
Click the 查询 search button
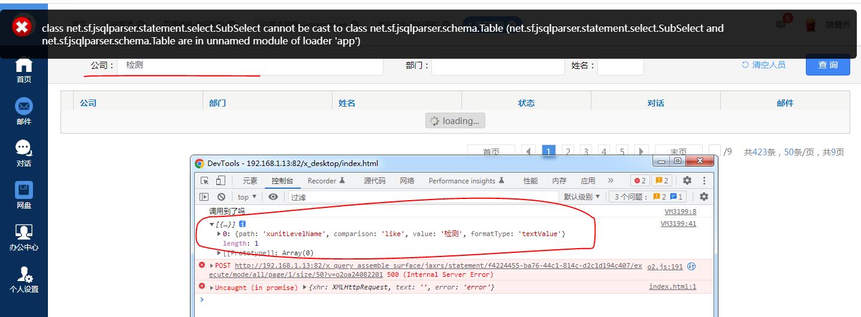tap(827, 65)
